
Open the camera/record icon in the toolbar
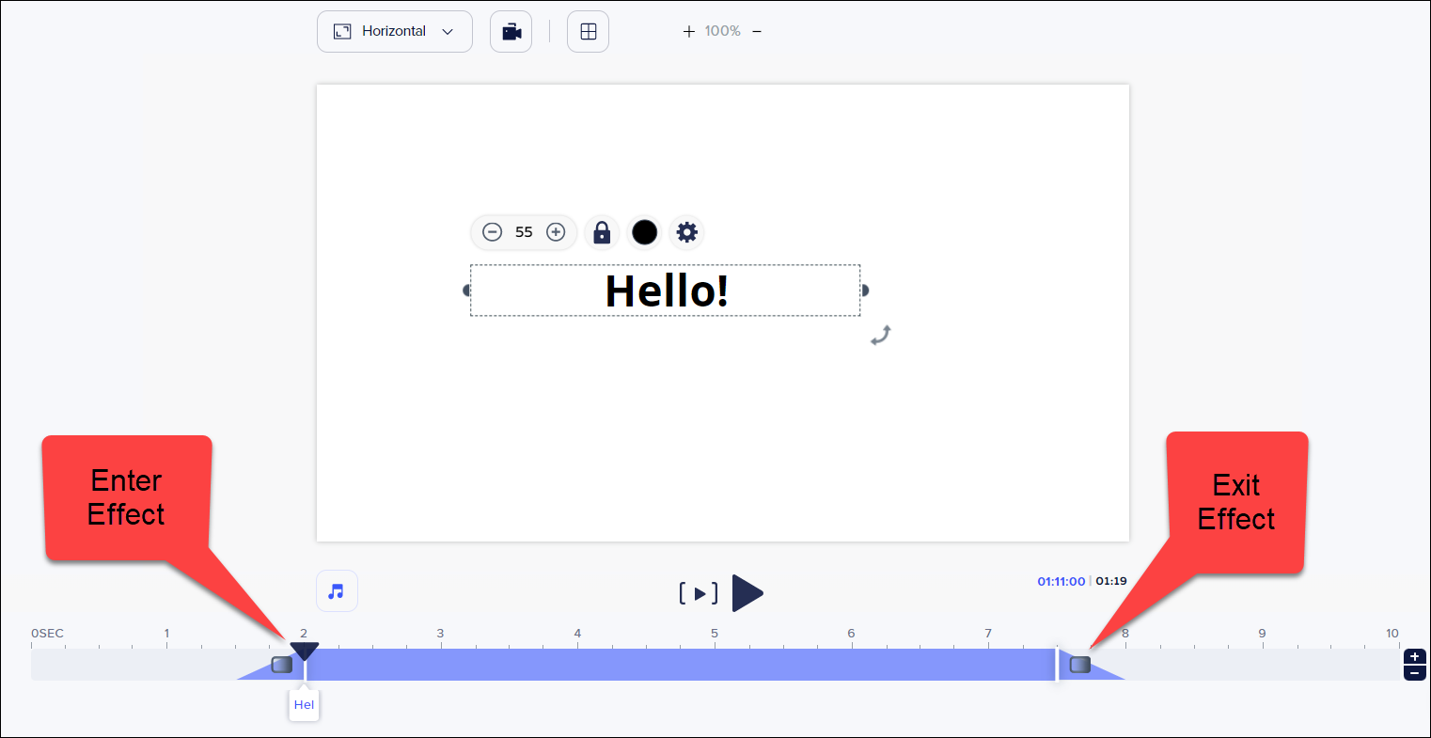pyautogui.click(x=511, y=31)
